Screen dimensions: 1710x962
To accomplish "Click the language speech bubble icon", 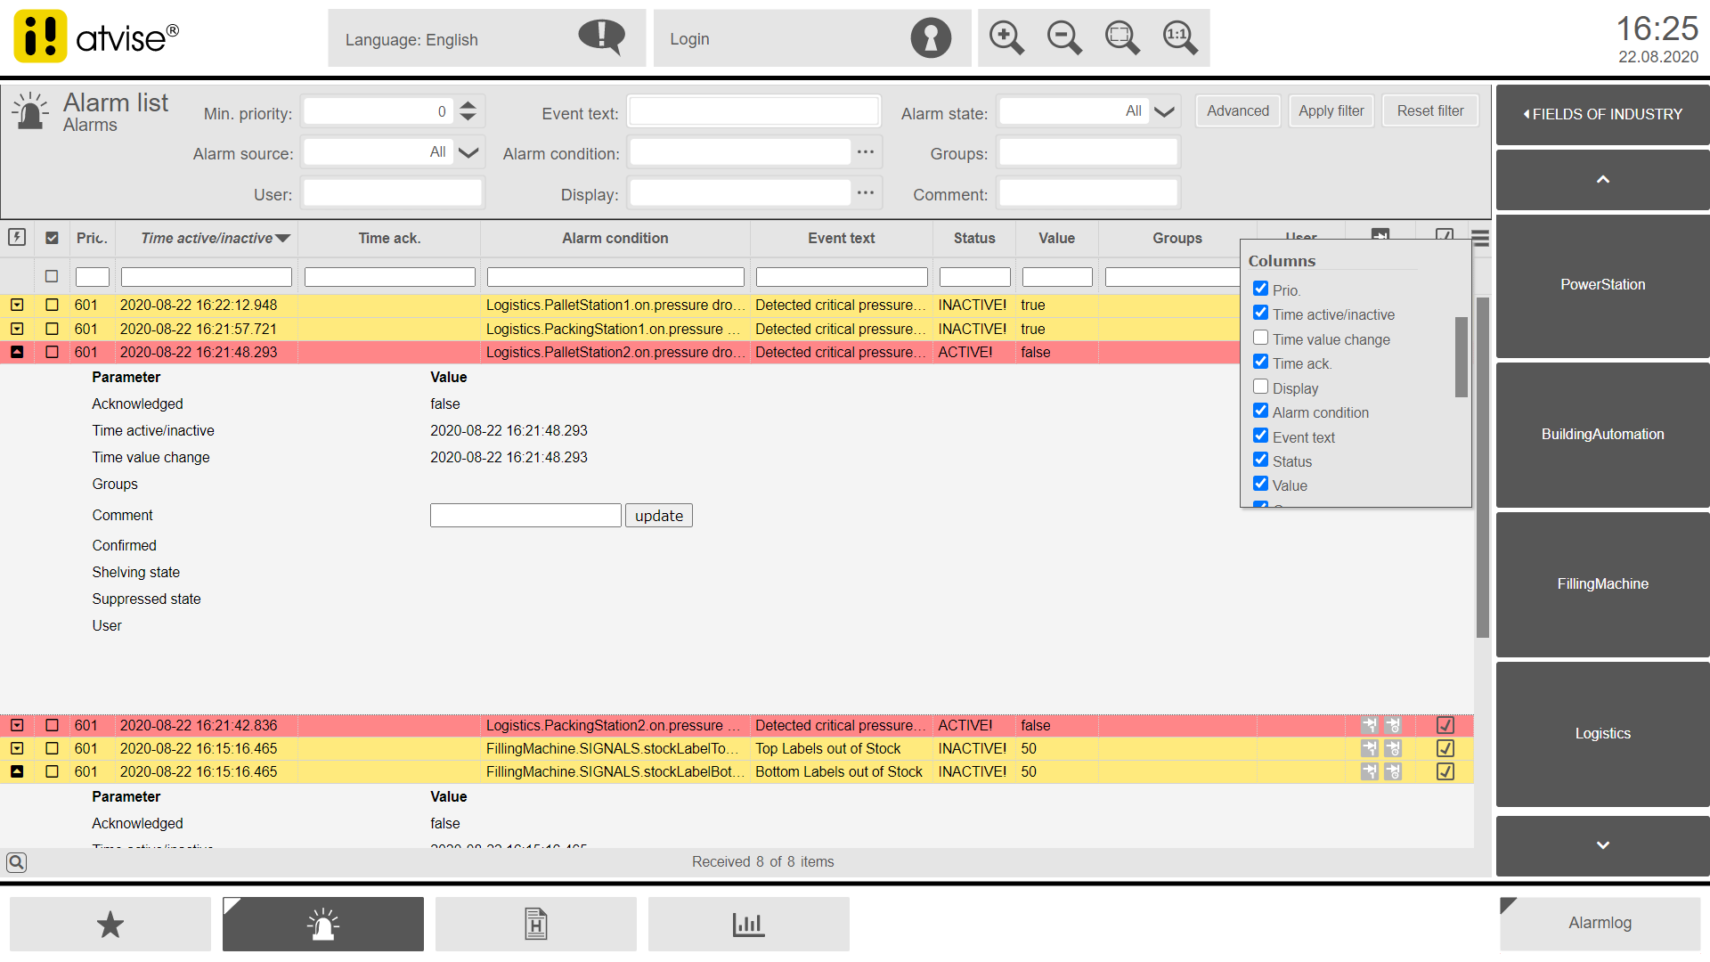I will 602,37.
